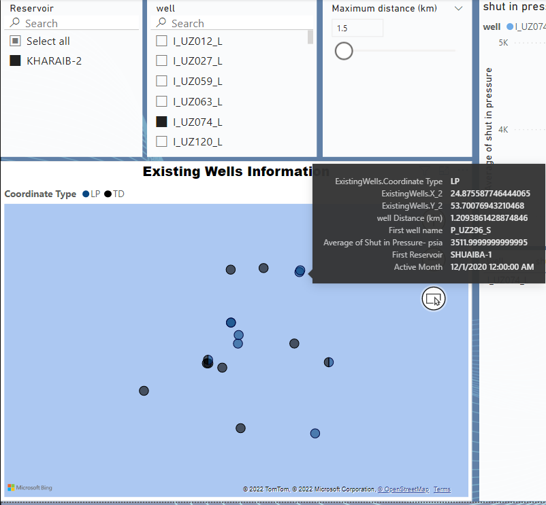This screenshot has height=505, width=546.
Task: Open the OpenStreetMap link
Action: [x=404, y=489]
